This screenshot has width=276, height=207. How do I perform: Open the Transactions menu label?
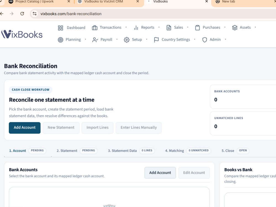pyautogui.click(x=111, y=27)
